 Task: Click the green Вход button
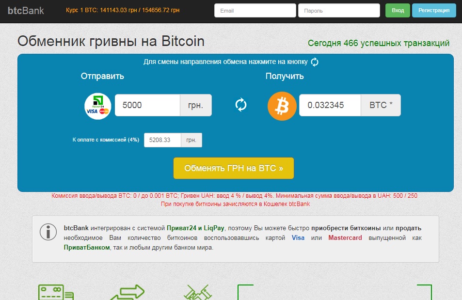398,10
